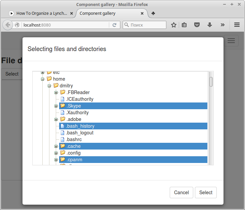Collapse the home folder node
Screen dimensions: 245x210
pyautogui.click(x=43, y=79)
